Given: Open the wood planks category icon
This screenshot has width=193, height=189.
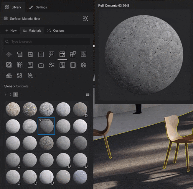Looking at the screenshot, I should coord(83,54).
